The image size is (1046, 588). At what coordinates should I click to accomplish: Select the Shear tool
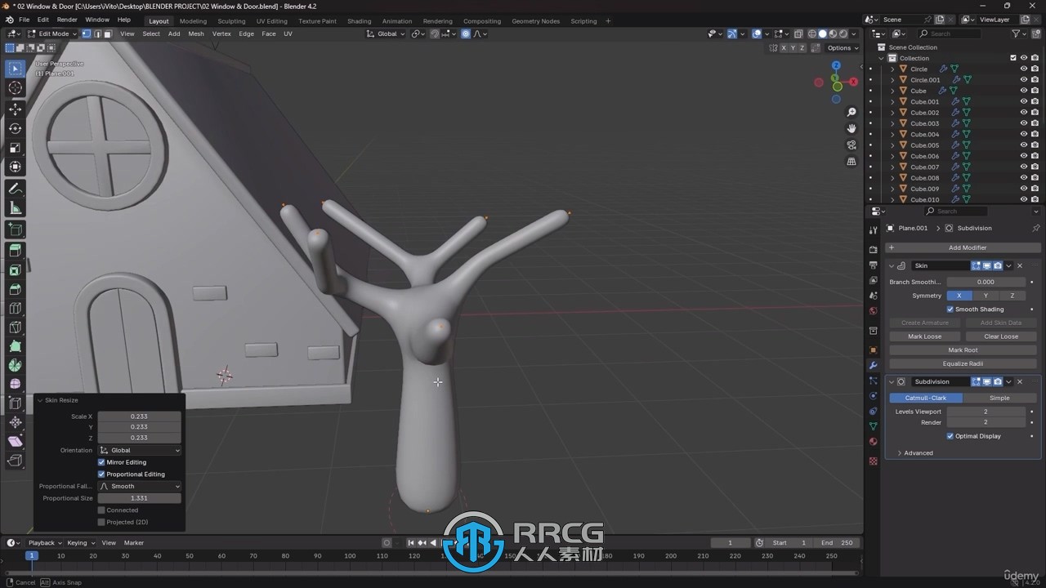pos(15,441)
